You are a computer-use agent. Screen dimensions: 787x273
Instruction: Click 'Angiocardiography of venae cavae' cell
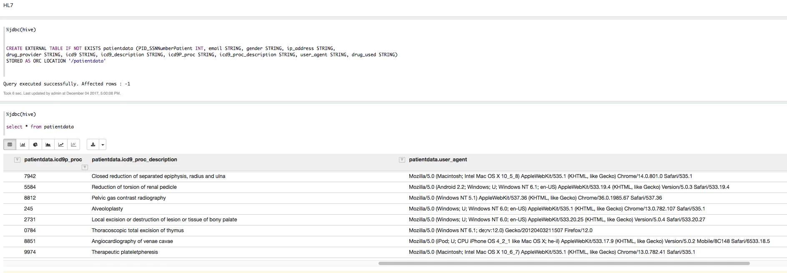click(x=132, y=241)
